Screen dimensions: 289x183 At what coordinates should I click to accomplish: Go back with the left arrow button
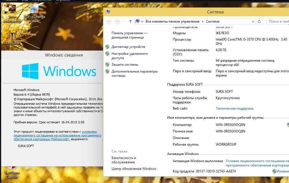pyautogui.click(x=109, y=21)
